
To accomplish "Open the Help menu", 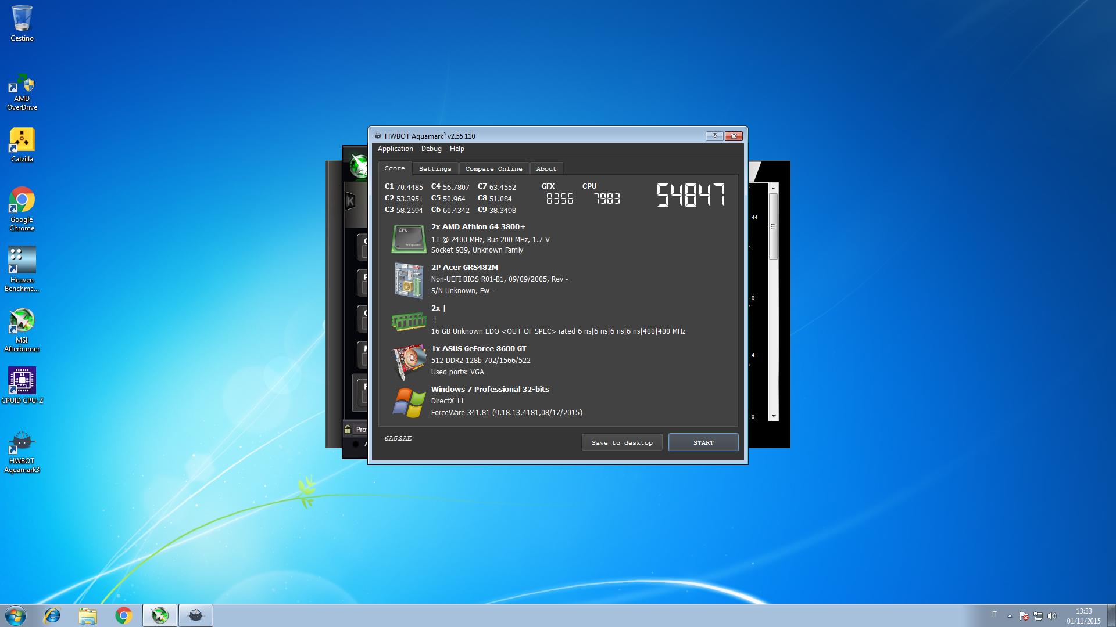I will tap(457, 149).
